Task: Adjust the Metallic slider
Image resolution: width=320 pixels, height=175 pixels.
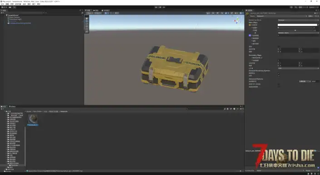Action: point(295,28)
